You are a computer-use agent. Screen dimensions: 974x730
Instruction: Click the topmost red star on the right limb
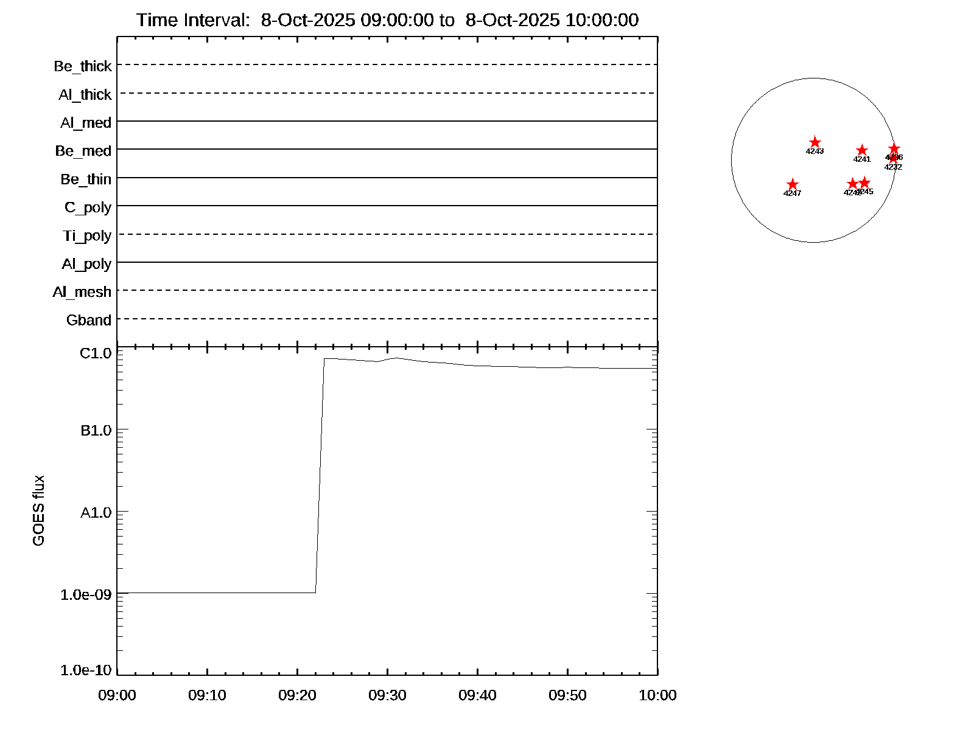pos(894,148)
